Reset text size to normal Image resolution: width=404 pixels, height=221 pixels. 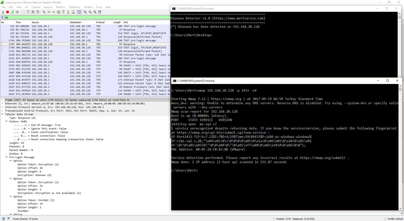(x=95, y=12)
